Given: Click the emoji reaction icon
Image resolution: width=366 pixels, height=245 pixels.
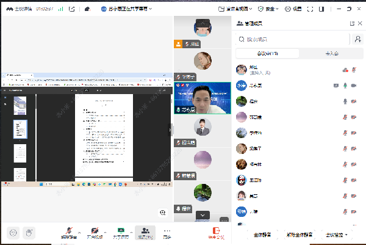Looking at the screenshot, I should 13,232.
